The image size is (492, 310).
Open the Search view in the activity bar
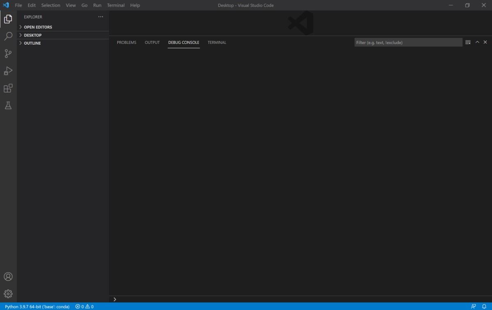[x=8, y=36]
